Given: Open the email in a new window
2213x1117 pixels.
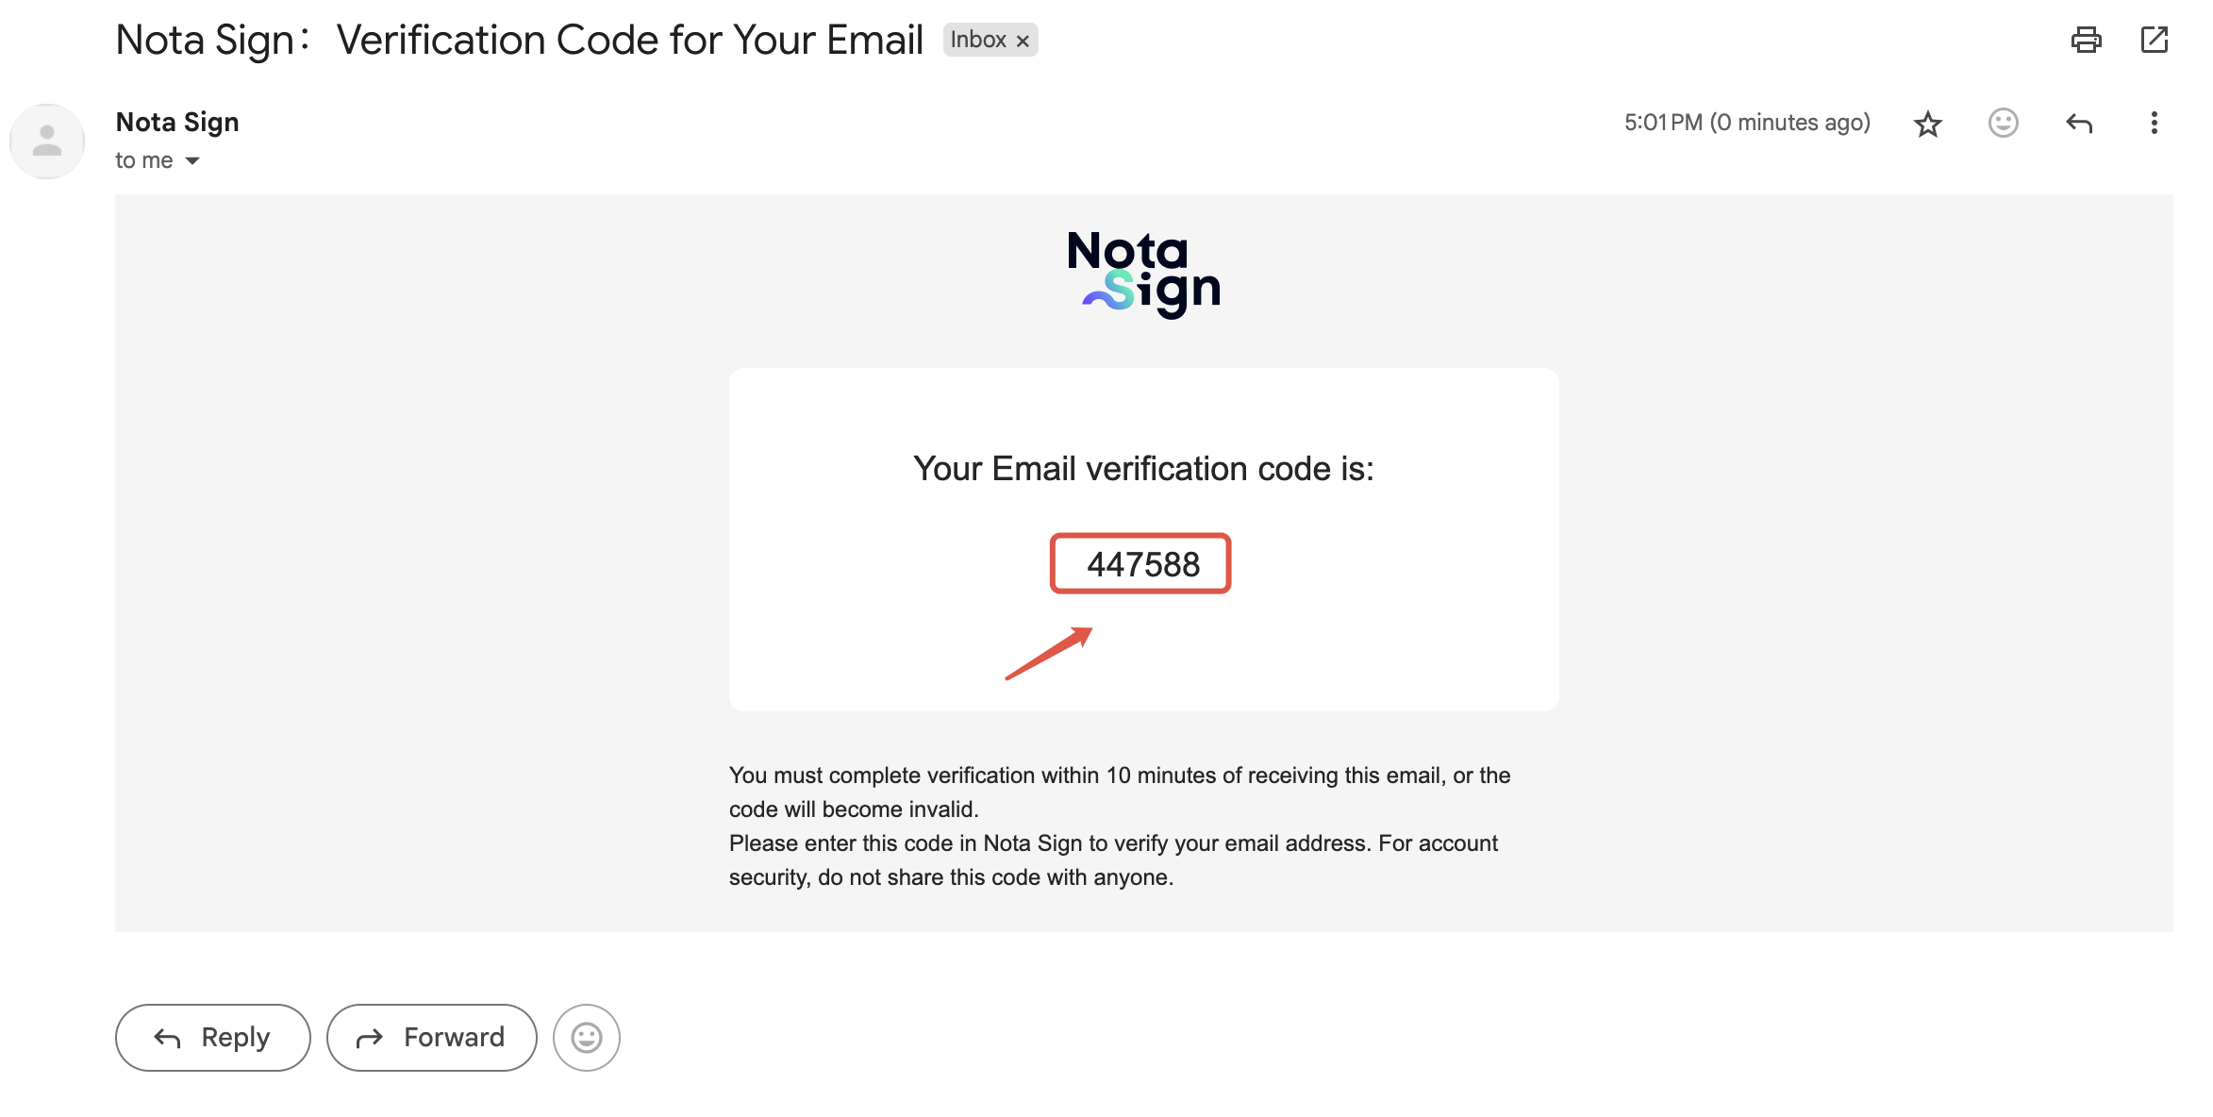Looking at the screenshot, I should click(2154, 40).
